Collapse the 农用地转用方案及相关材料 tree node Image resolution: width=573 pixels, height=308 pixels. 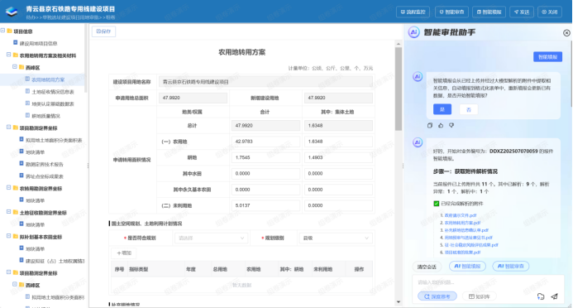pos(8,55)
